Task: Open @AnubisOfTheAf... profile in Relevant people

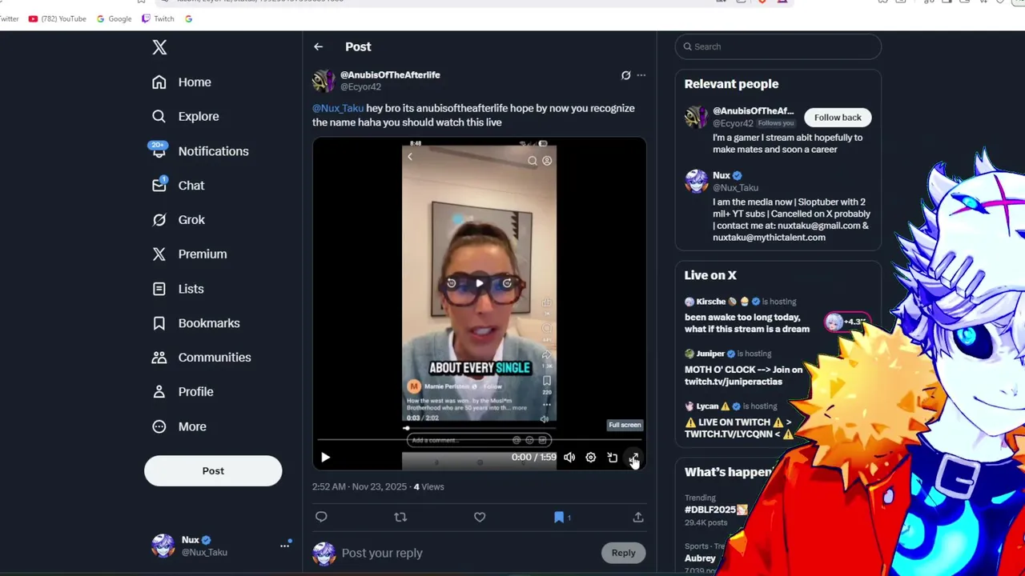Action: 753,111
